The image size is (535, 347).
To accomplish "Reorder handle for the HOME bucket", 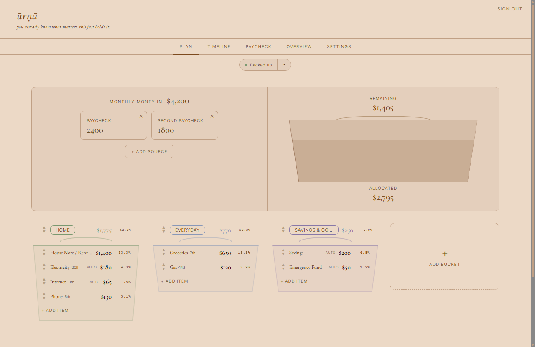I will pos(44,230).
